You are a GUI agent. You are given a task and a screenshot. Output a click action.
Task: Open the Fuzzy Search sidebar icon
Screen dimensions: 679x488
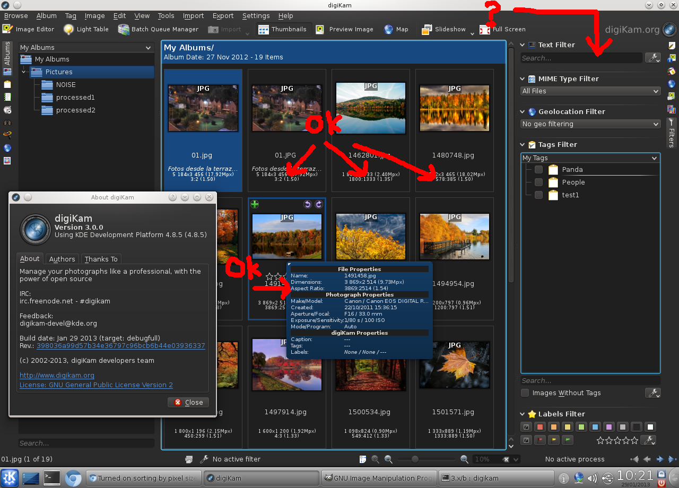click(x=7, y=135)
